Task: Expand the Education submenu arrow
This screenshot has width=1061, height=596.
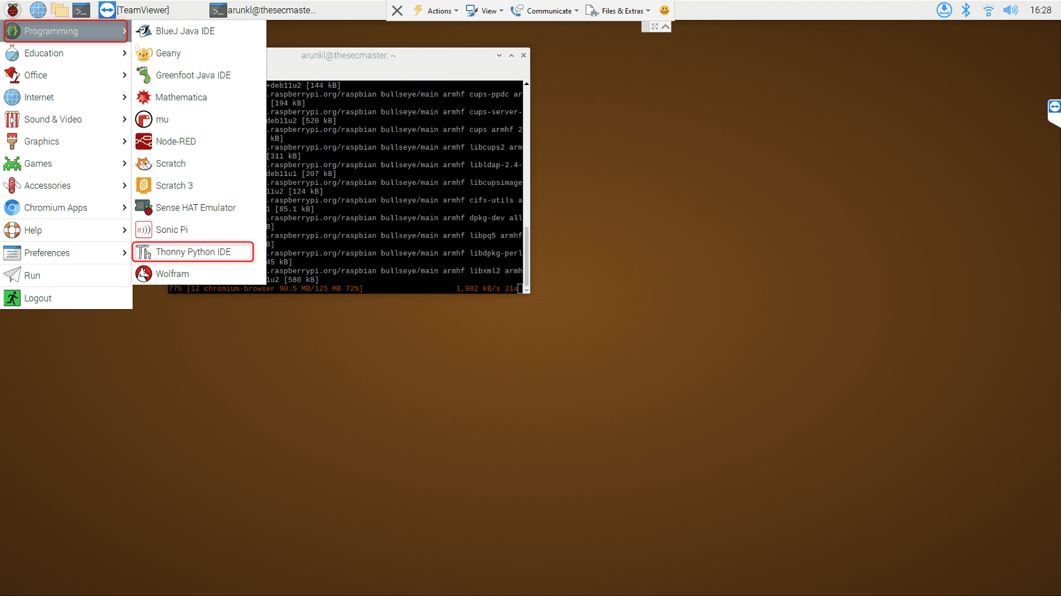Action: 124,53
